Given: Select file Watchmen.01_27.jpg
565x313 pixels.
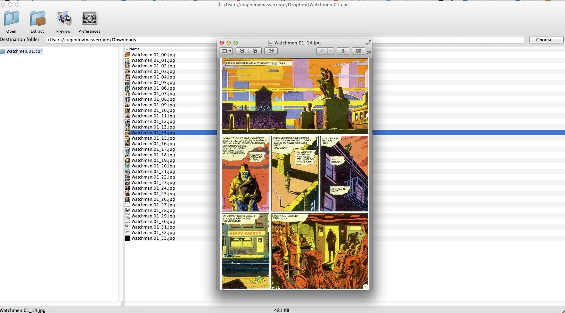Looking at the screenshot, I should (x=153, y=205).
